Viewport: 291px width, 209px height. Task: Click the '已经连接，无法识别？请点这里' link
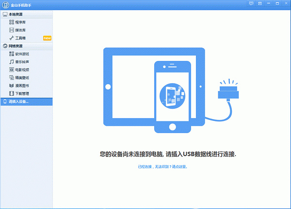coord(162,166)
